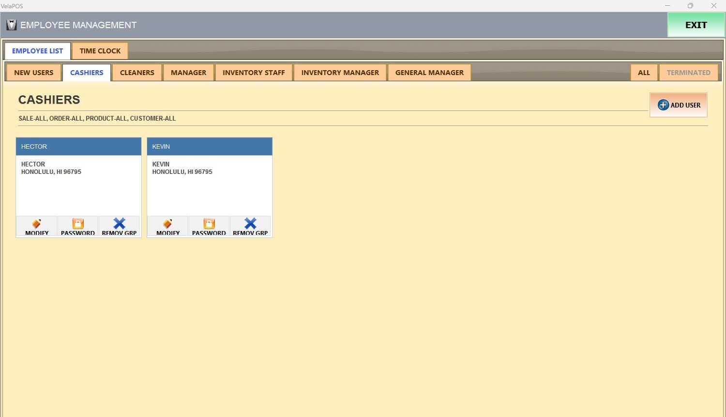Switch to the Time Clock tab
This screenshot has height=417, width=726.
tap(100, 51)
